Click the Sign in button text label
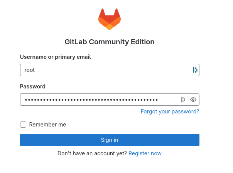Screen dimensions: 233x173 (110, 140)
